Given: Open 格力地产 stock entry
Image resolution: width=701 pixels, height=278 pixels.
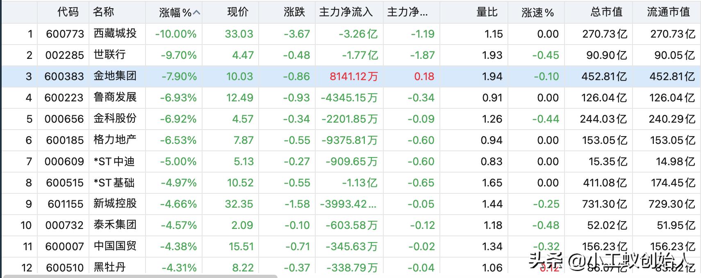Looking at the screenshot, I should (115, 140).
